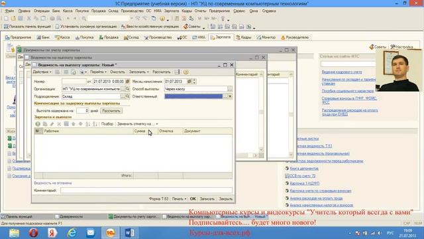
Task: Click the Закрыть button
Action: coord(225,199)
